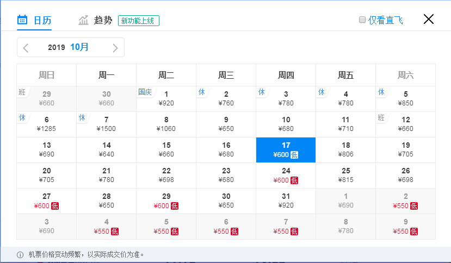Select September 30 priced ¥660
Viewport: 451px width, 263px height.
(x=107, y=99)
